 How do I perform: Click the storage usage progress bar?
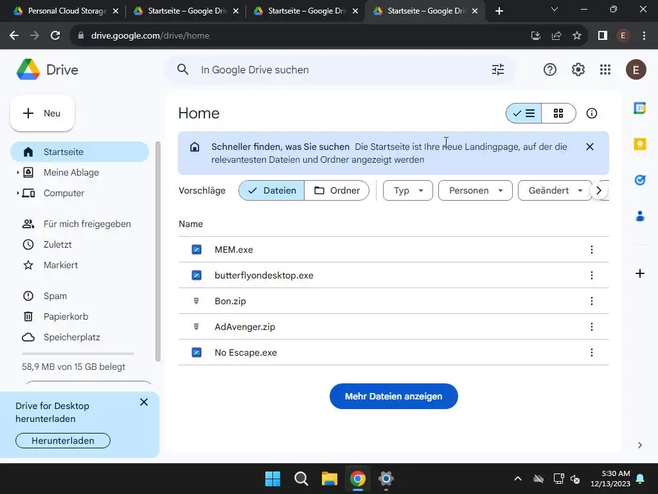click(x=78, y=354)
